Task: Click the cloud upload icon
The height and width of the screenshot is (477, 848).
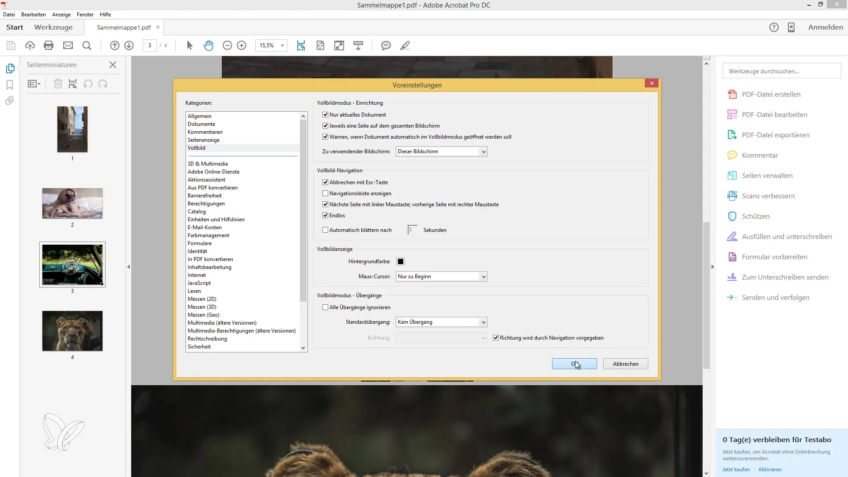Action: coord(30,45)
